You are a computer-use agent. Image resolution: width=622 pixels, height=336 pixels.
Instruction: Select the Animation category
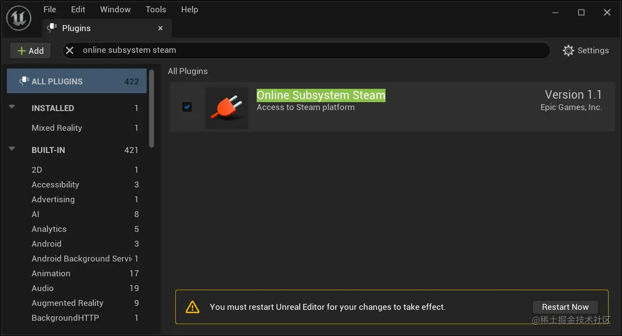pyautogui.click(x=77, y=273)
